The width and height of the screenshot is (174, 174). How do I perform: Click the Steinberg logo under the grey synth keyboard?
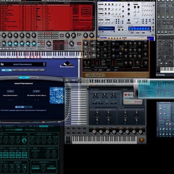coord(160,75)
